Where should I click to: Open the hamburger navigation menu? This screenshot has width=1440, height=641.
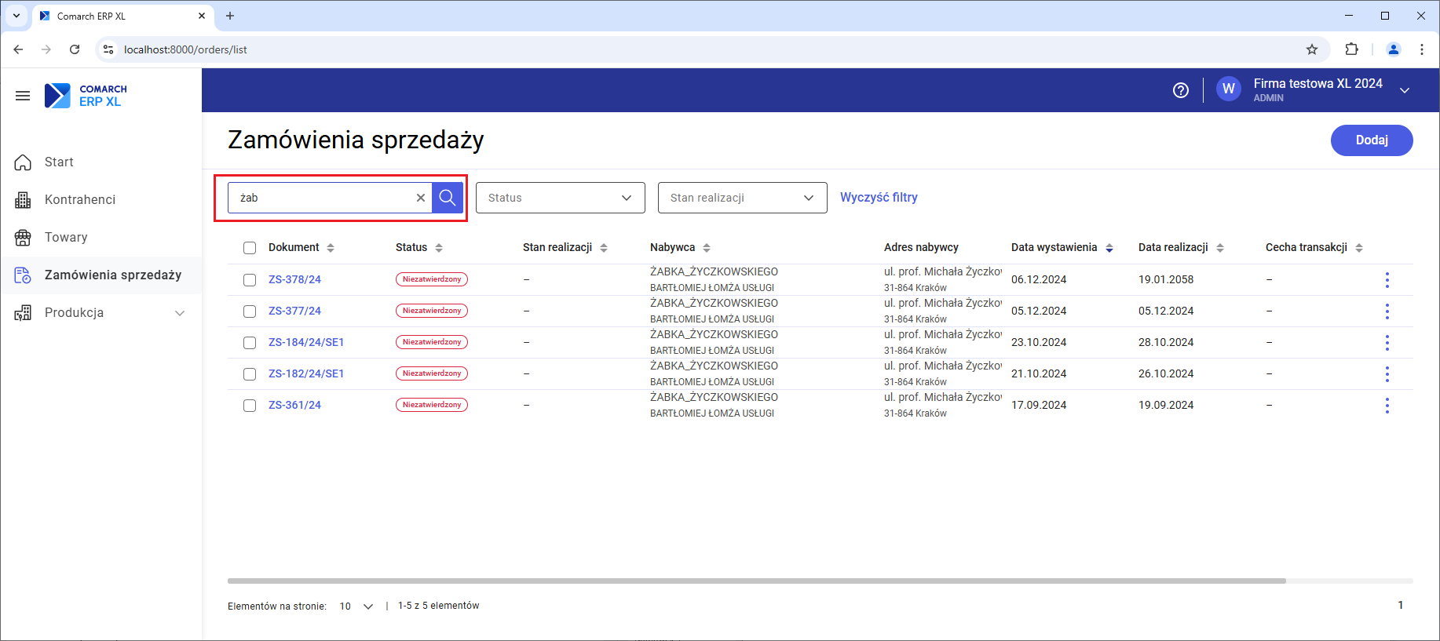[23, 96]
